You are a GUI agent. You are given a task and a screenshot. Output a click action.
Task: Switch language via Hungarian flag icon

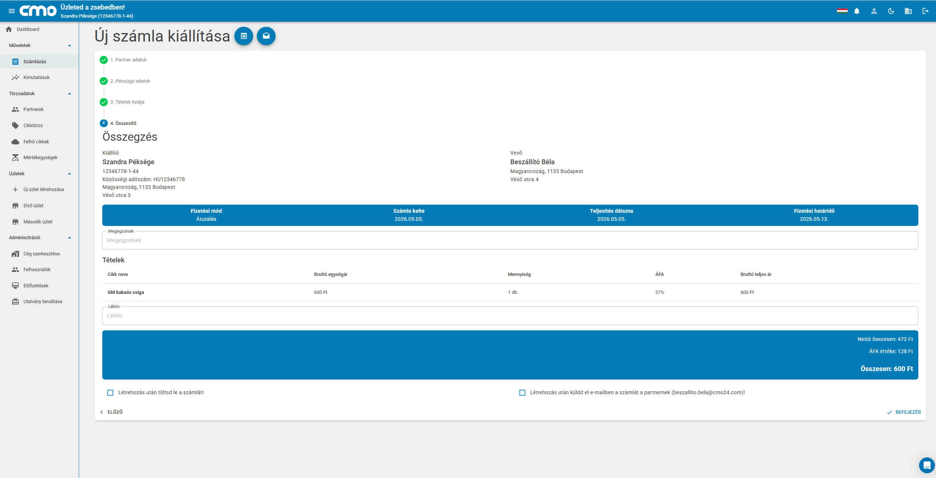pyautogui.click(x=842, y=11)
